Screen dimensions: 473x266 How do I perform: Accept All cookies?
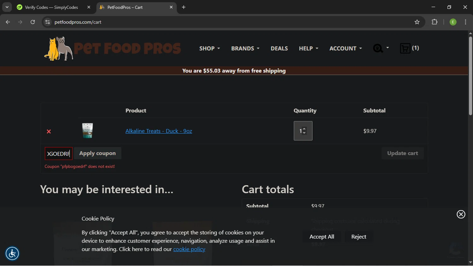[322, 237]
